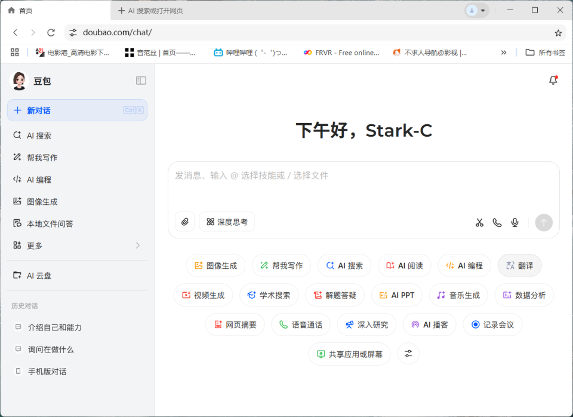Open the 音范丝 bookmark
This screenshot has height=417, width=573.
pyautogui.click(x=160, y=53)
